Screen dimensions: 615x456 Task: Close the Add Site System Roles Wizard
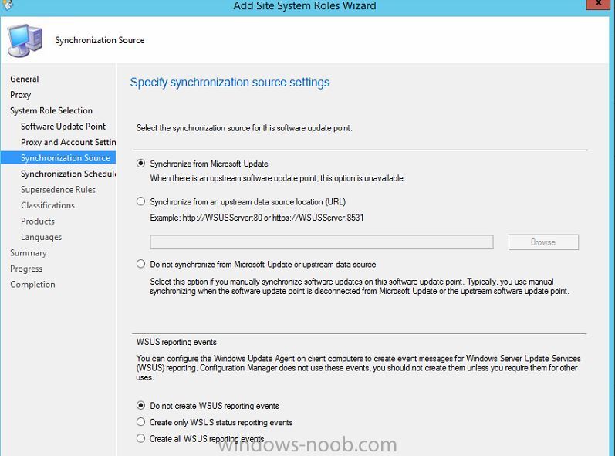pos(599,3)
